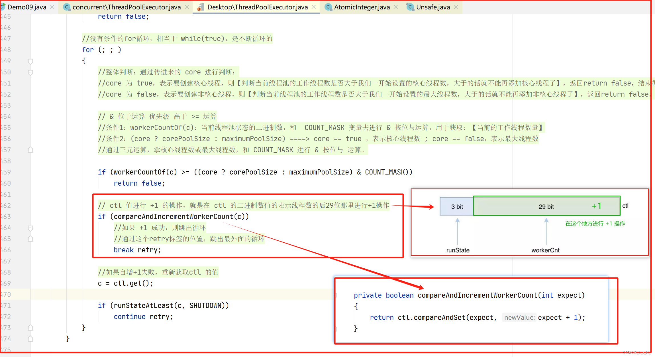
Task: Collapse the comment fold at line 464
Action: point(30,228)
